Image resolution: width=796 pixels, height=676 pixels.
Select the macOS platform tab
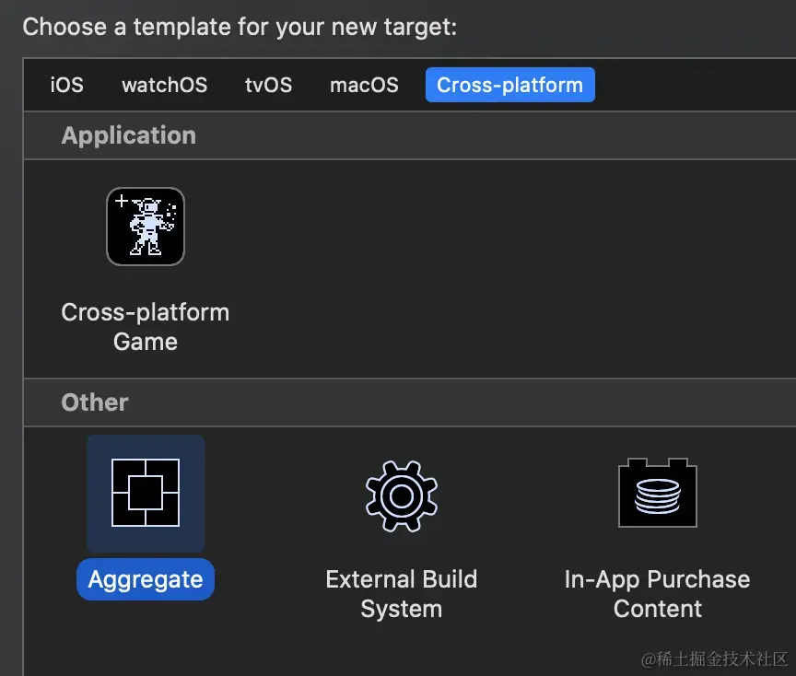click(x=363, y=85)
